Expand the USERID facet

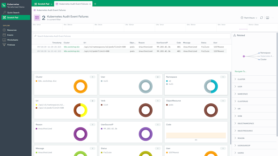pyautogui.click(x=254, y=153)
